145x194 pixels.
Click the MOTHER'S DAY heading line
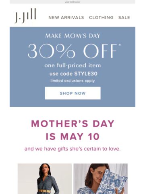(72, 124)
